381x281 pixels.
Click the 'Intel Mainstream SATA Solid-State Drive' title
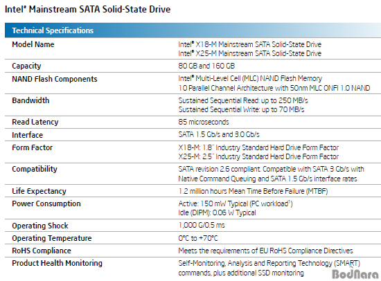point(88,10)
